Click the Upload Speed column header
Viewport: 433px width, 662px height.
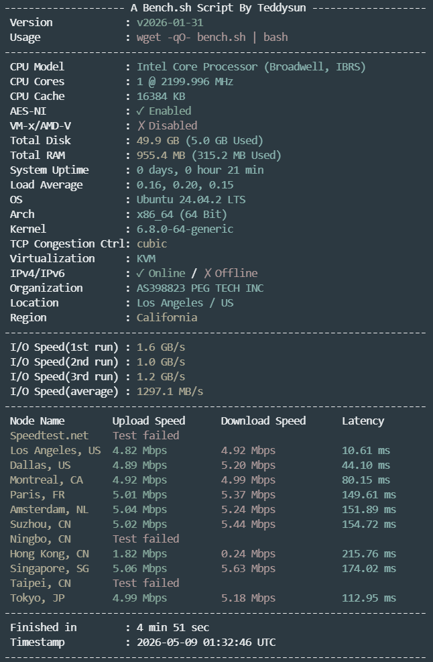[149, 421]
